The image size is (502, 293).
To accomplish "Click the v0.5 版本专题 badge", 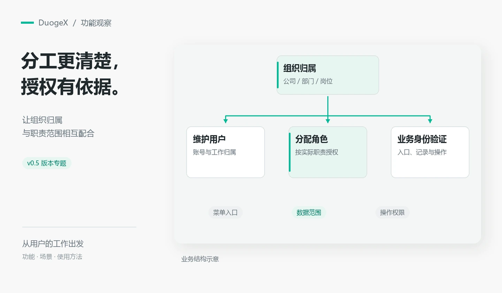I will click(x=47, y=163).
